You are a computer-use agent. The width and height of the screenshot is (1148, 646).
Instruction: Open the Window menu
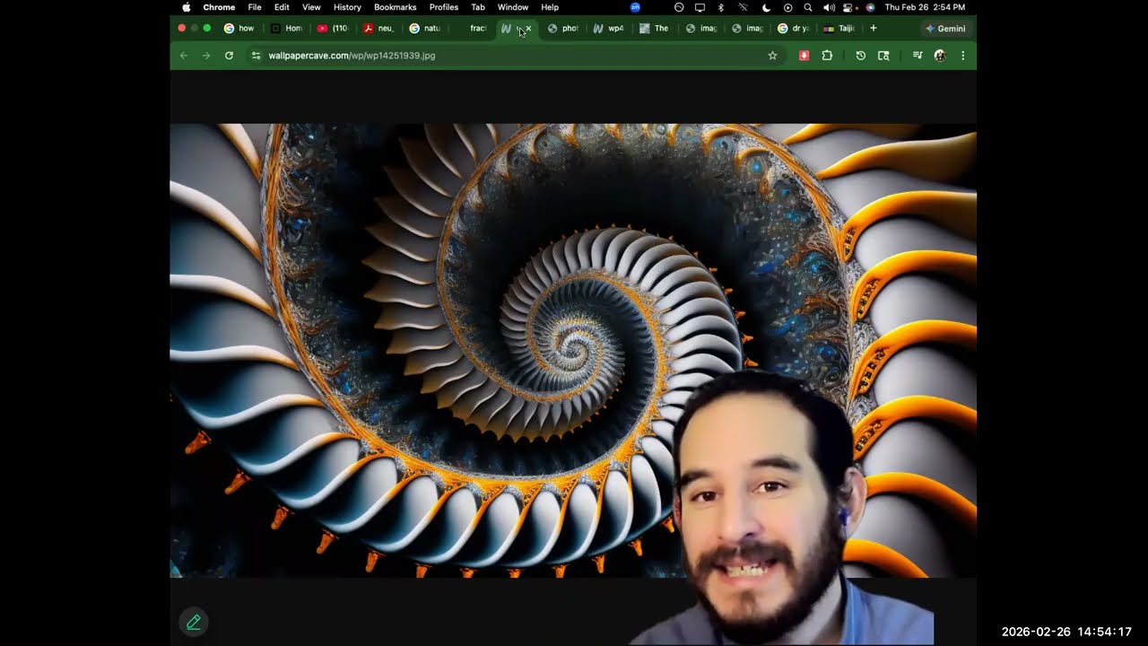(x=513, y=7)
